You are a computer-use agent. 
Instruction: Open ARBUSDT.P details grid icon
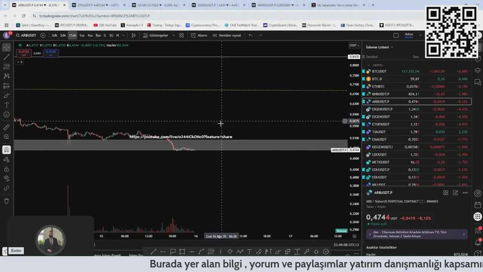446,193
